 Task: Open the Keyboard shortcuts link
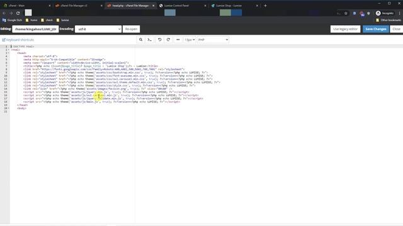(18, 40)
